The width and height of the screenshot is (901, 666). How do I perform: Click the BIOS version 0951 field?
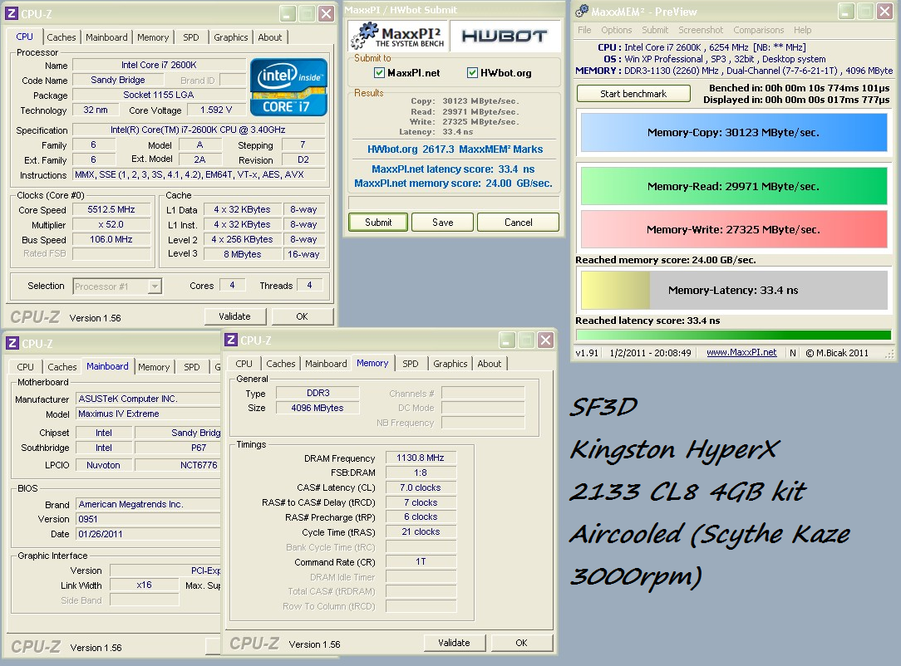tap(148, 519)
